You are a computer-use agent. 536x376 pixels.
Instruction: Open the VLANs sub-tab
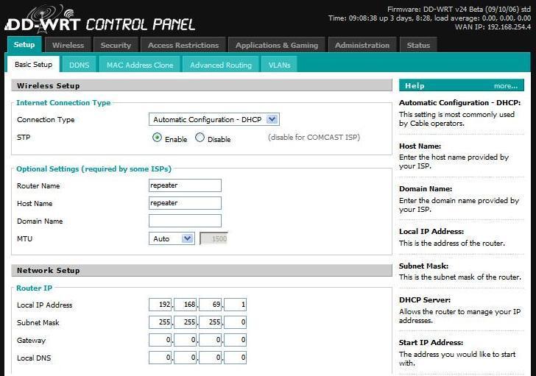[x=279, y=65]
